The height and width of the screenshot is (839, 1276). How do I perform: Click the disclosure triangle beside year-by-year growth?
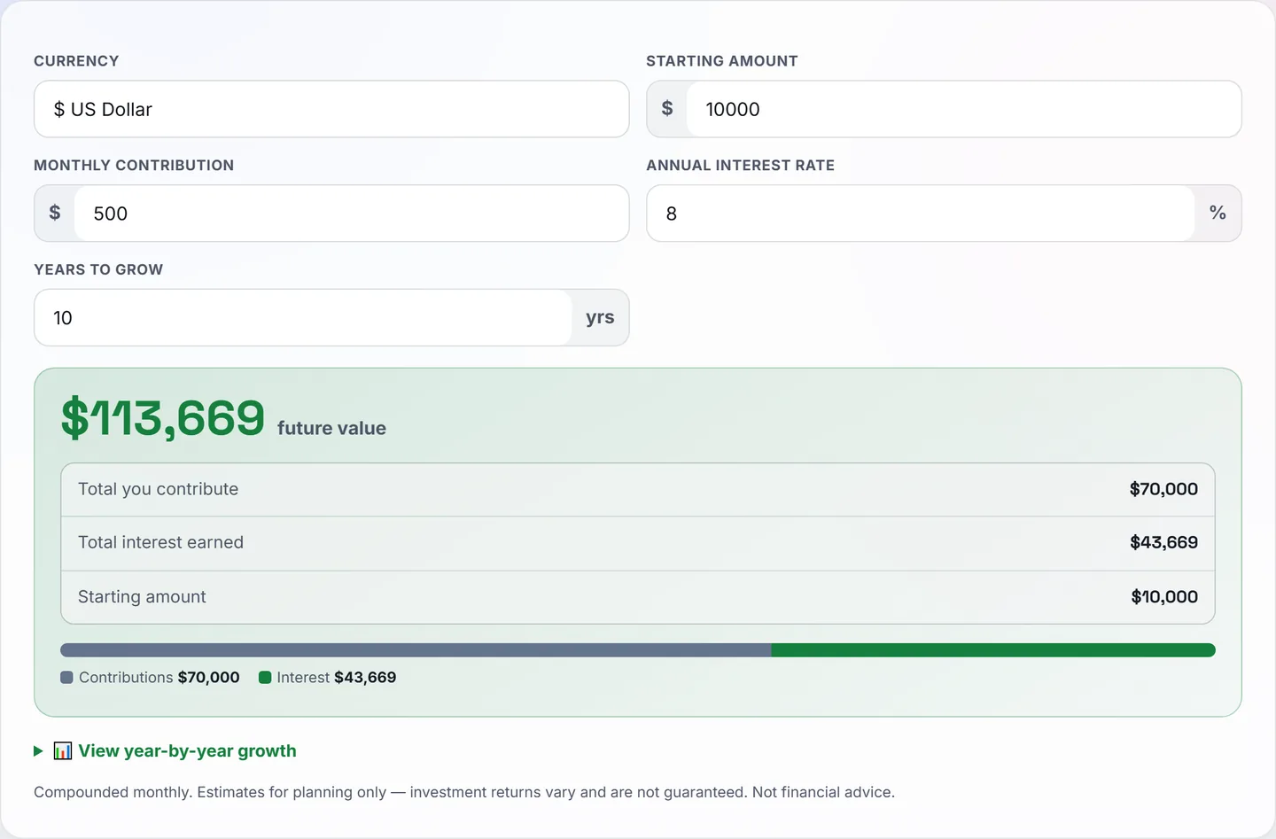(x=38, y=751)
